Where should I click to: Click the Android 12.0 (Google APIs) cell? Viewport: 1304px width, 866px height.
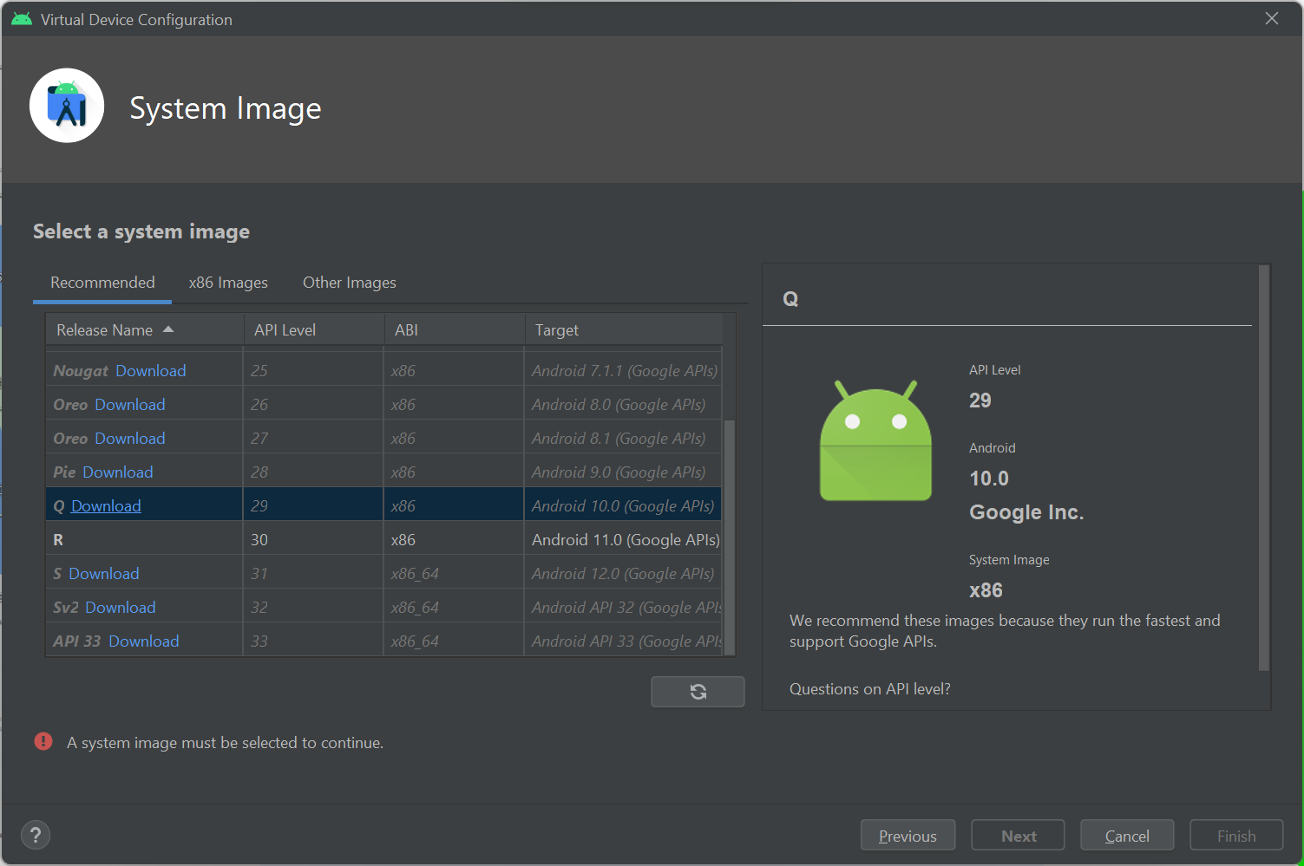[623, 573]
